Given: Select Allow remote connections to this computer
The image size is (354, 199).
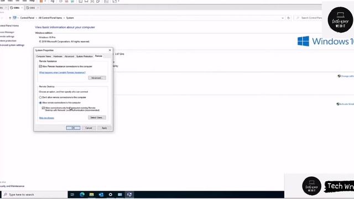Looking at the screenshot, I should (40, 103).
